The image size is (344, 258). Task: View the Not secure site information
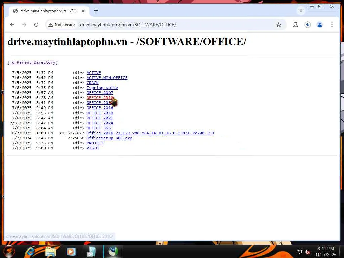point(62,25)
